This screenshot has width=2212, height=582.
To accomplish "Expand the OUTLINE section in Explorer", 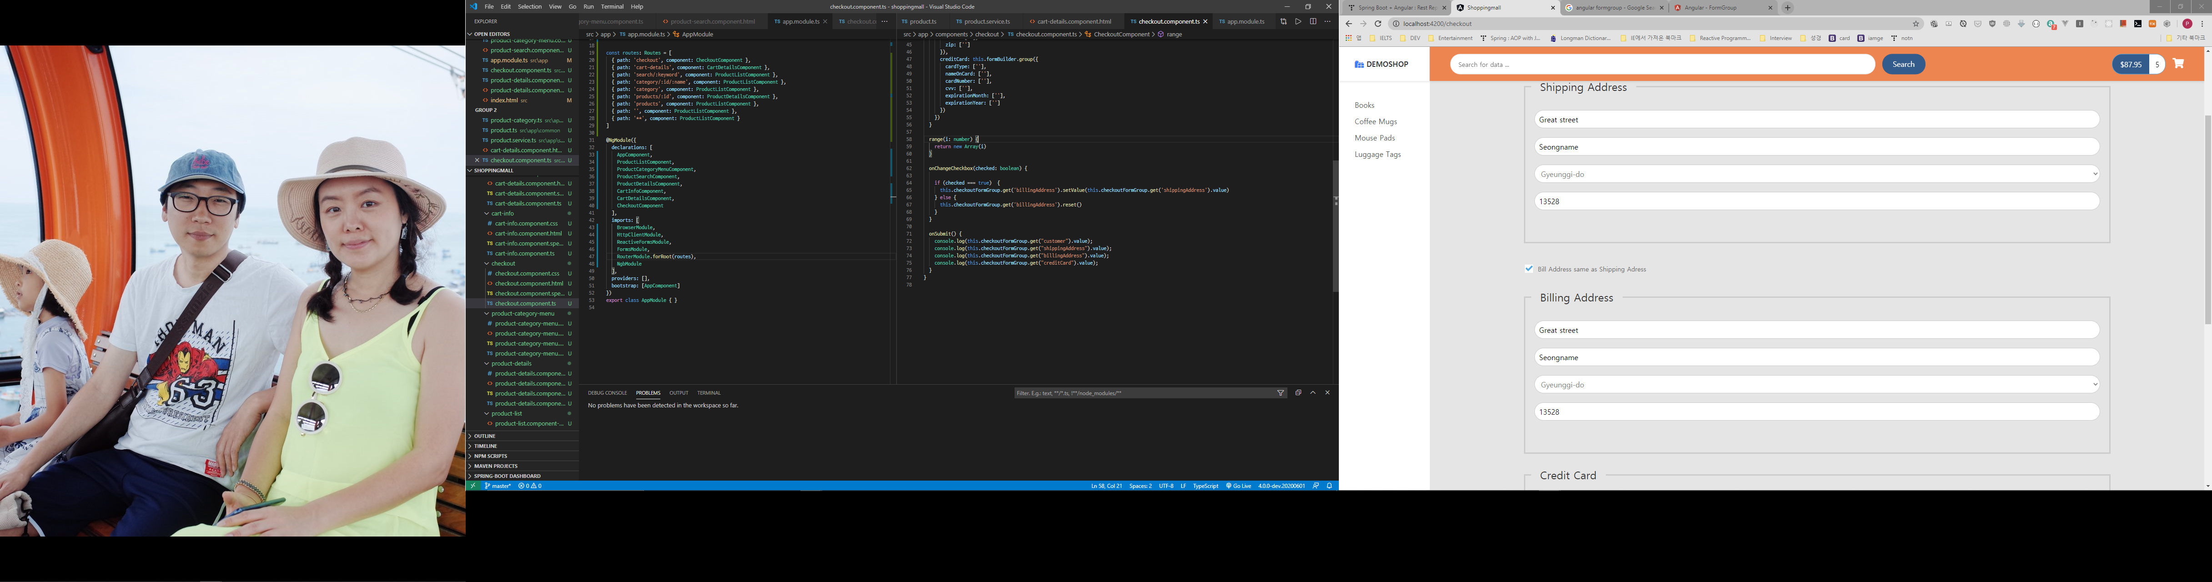I will (x=485, y=436).
